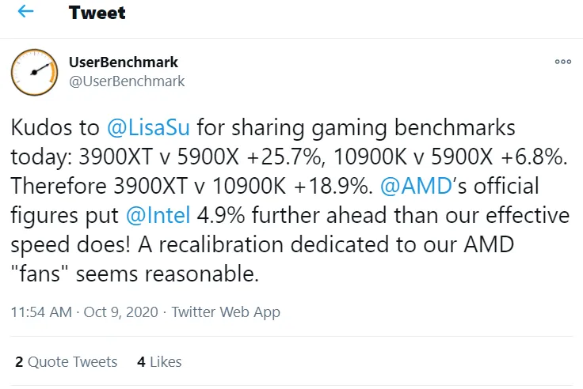Click the "10900K v 5900X +6.8%" text
Screen dimensions: 583x389
pyautogui.click(x=418, y=158)
